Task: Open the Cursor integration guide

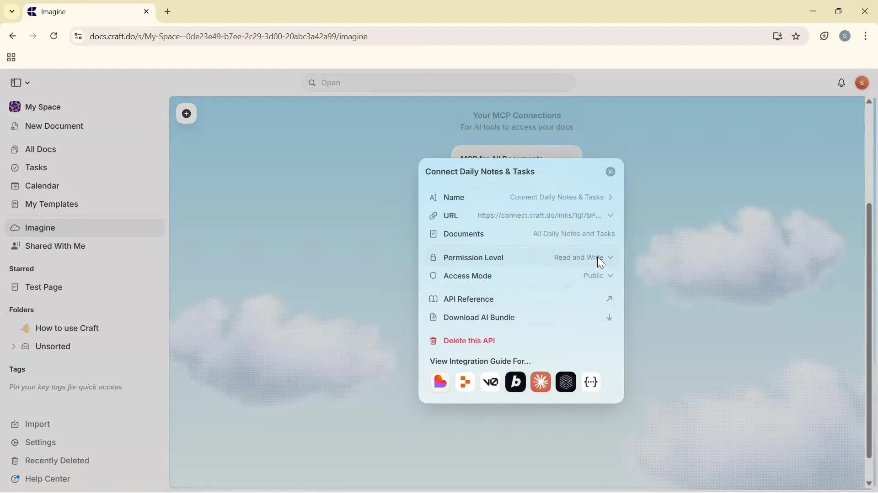Action: 566,382
